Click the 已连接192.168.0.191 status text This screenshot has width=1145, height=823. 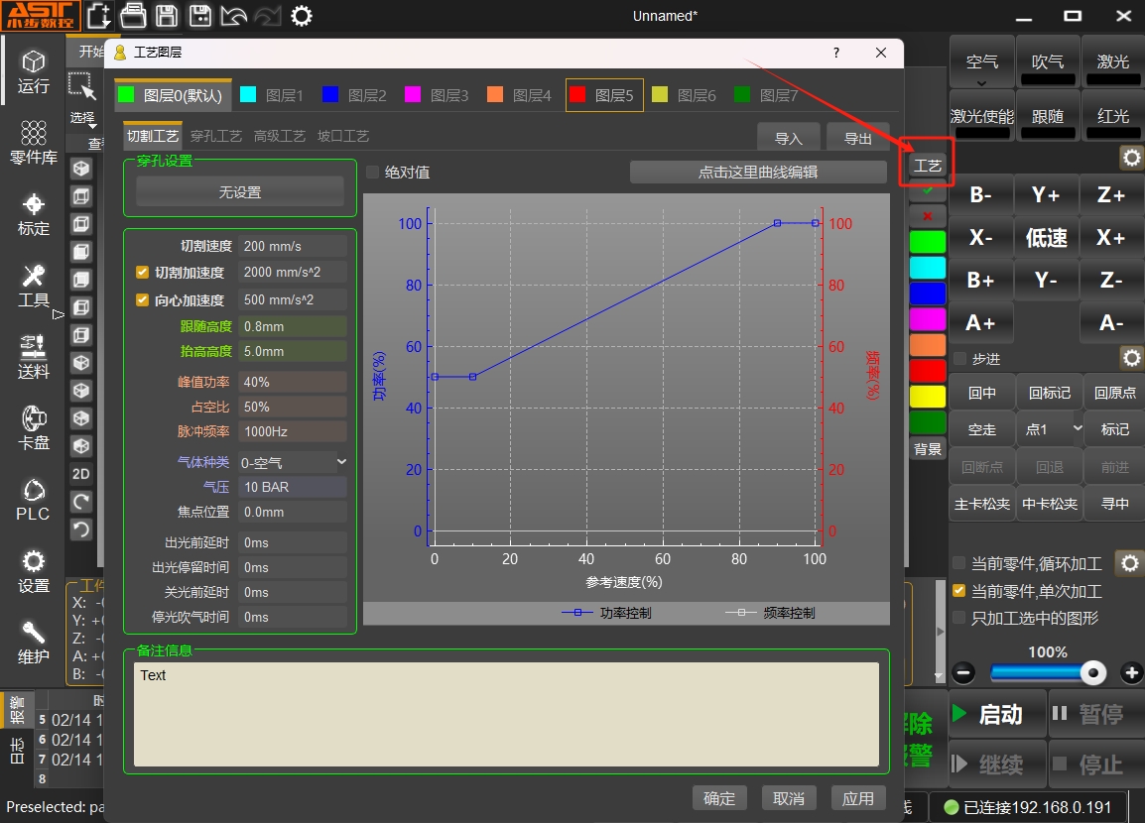pyautogui.click(x=1037, y=807)
